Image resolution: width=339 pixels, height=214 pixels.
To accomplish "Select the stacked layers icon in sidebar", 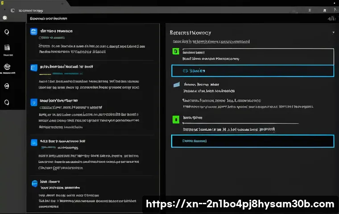I will 7,67.
